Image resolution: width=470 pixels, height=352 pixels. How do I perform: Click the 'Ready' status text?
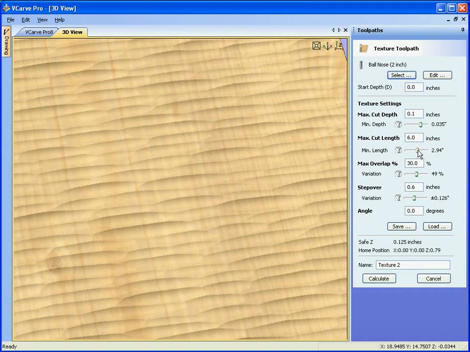click(x=9, y=347)
